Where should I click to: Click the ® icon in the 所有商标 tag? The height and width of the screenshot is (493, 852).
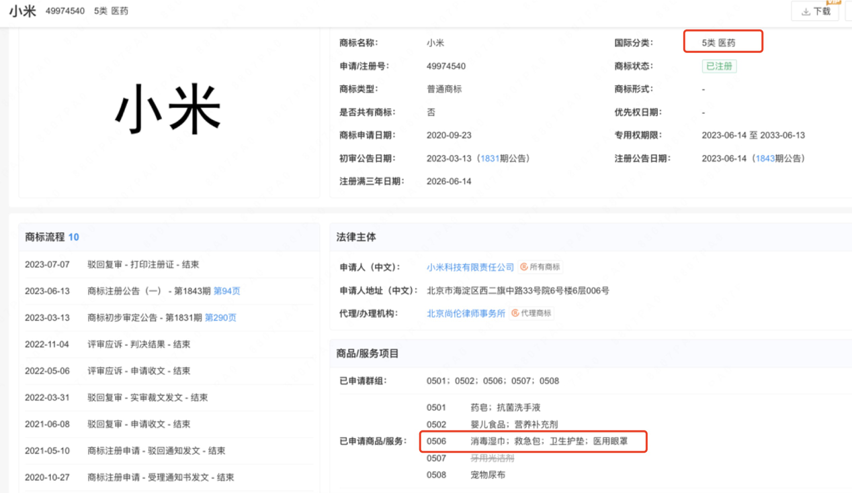click(x=523, y=266)
